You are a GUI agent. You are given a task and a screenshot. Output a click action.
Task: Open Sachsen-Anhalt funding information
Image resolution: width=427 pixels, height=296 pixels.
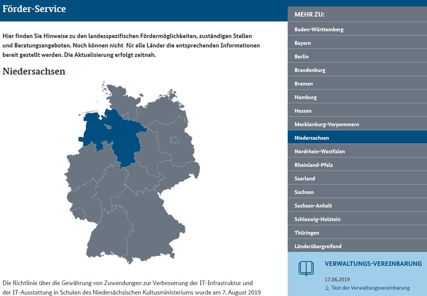click(312, 205)
